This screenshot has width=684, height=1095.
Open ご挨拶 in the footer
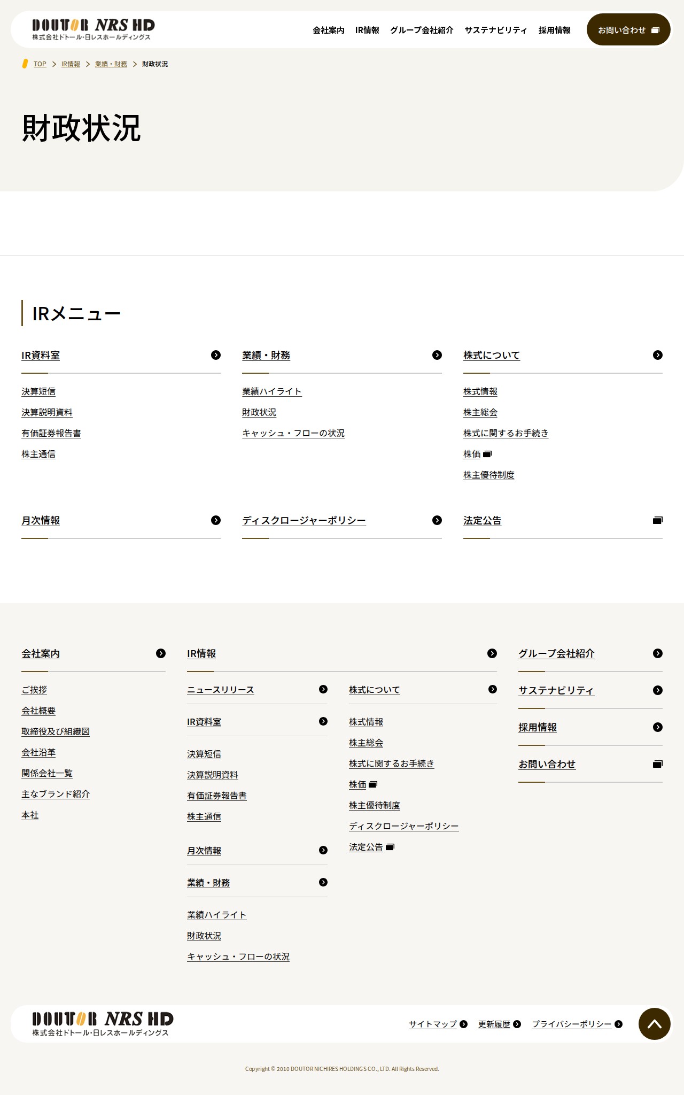(x=34, y=690)
